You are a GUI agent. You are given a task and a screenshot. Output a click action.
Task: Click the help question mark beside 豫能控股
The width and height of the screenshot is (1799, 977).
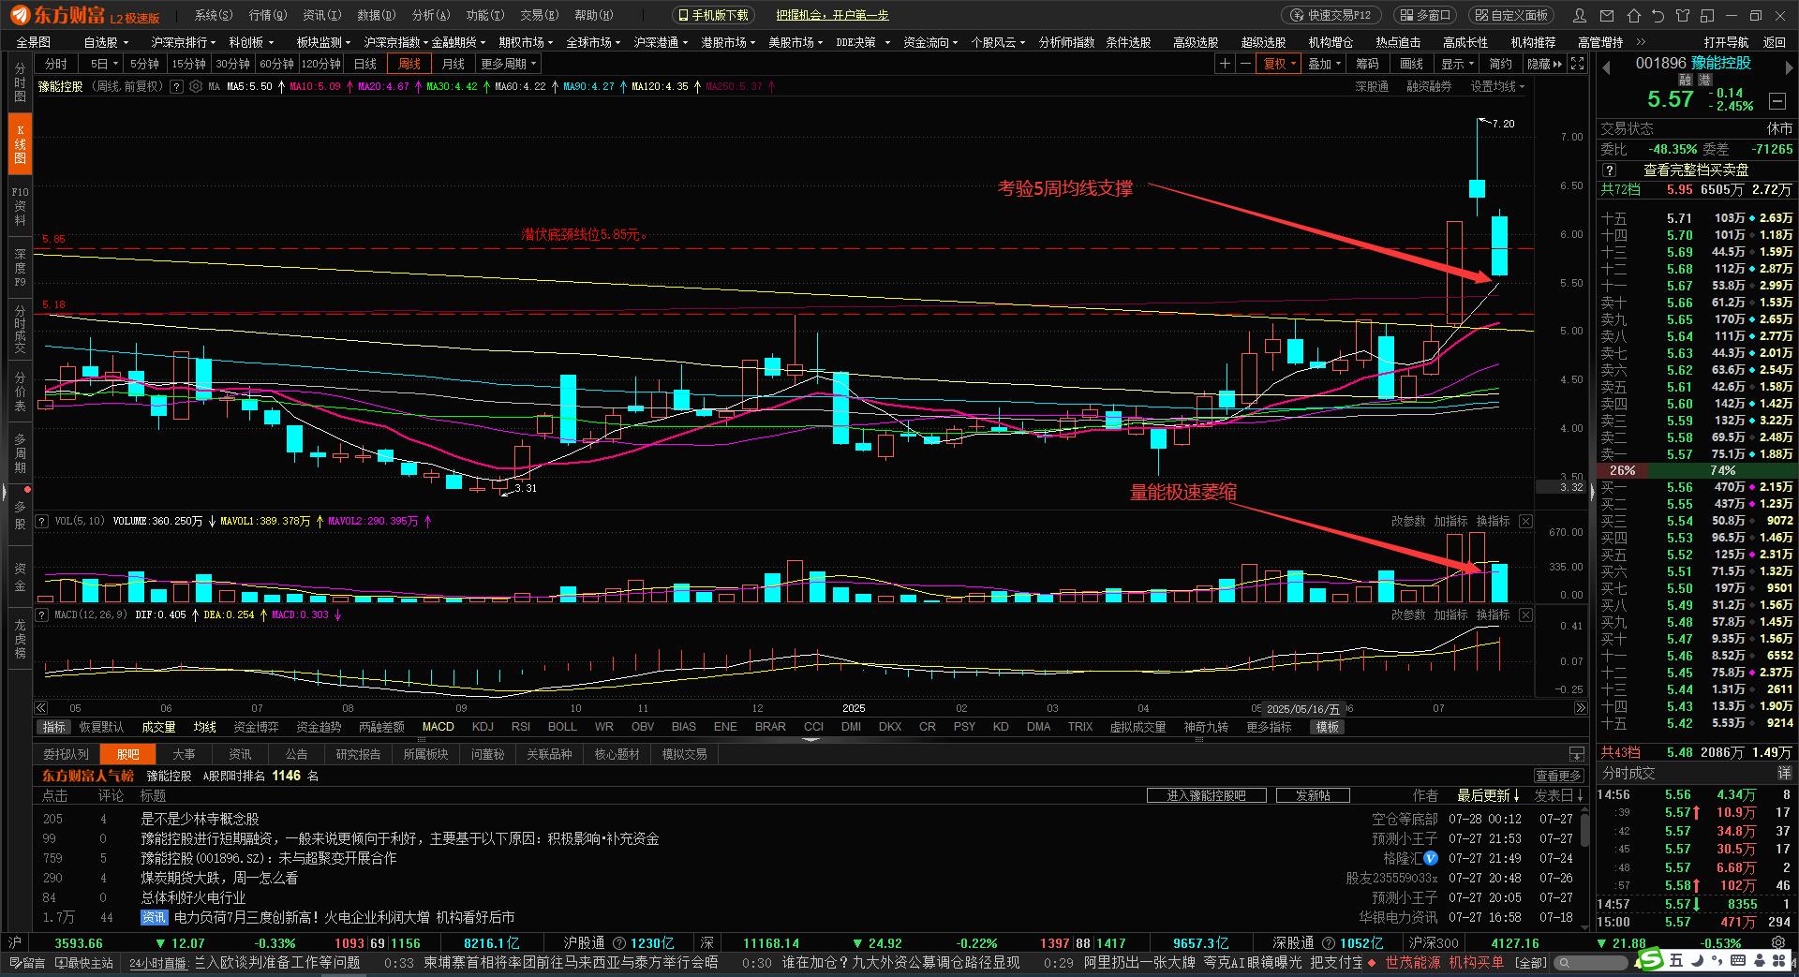point(178,86)
